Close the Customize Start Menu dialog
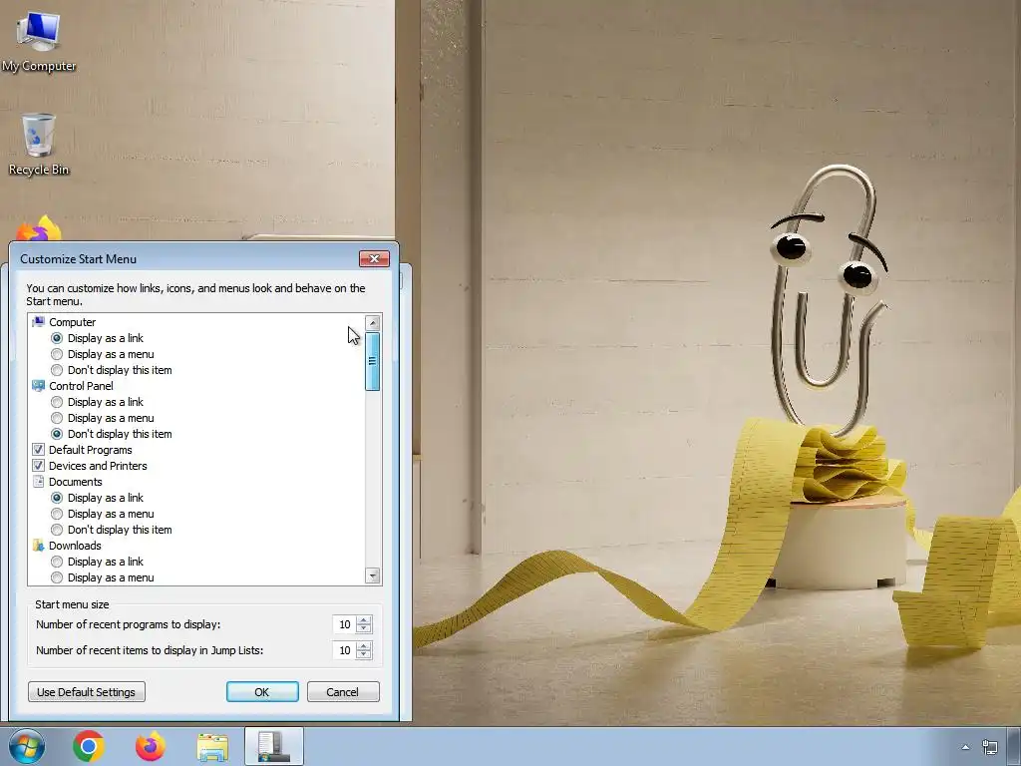The height and width of the screenshot is (766, 1021). click(x=375, y=258)
